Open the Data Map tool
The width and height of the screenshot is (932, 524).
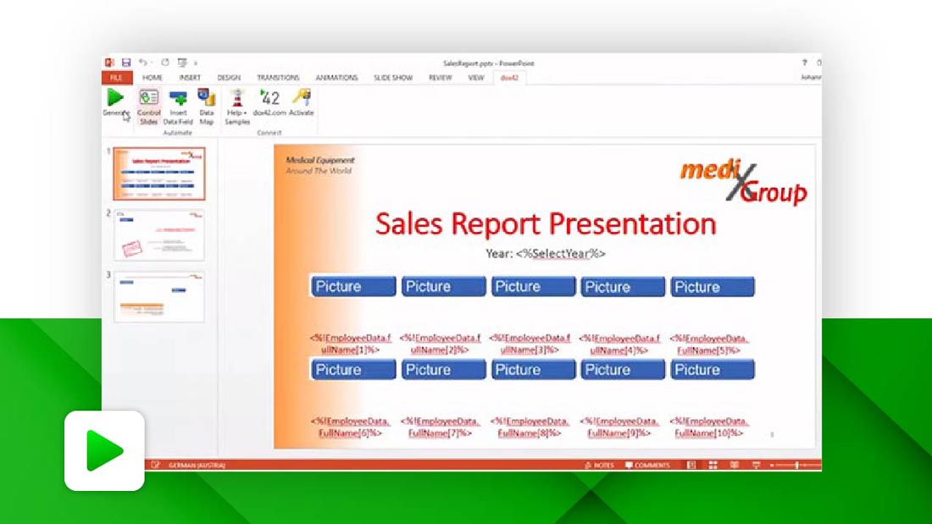coord(206,107)
